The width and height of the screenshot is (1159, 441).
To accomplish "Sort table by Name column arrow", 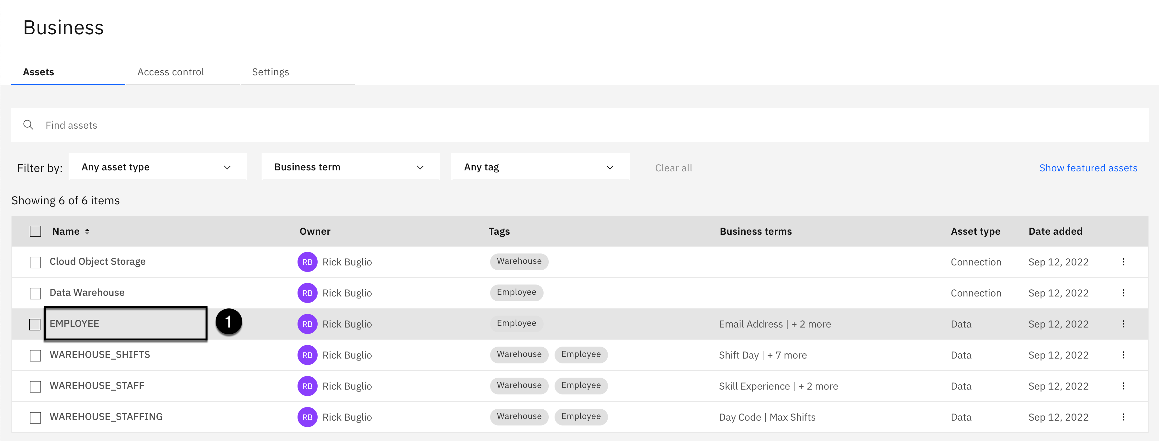I will pyautogui.click(x=87, y=231).
